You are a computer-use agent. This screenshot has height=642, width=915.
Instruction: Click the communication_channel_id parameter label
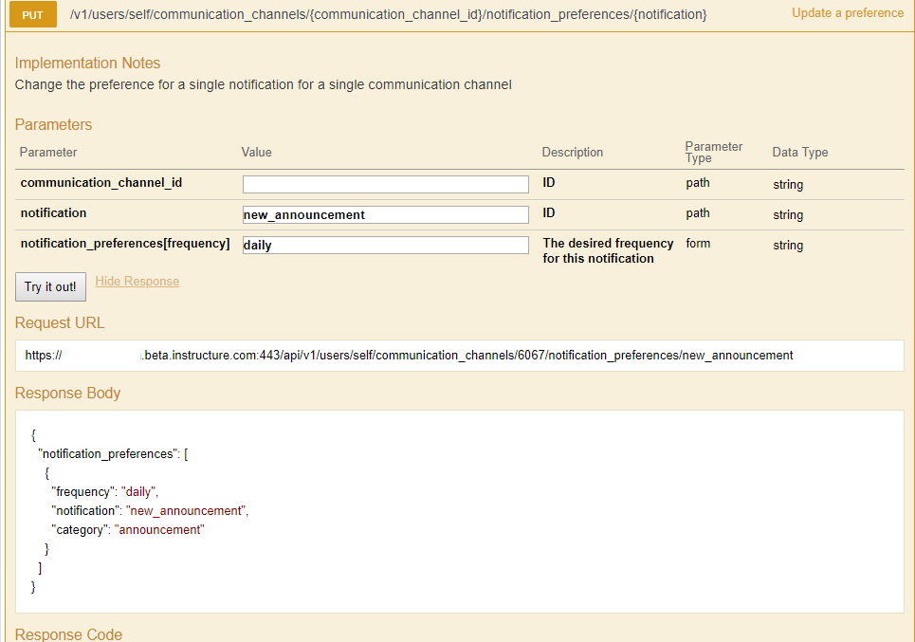coord(101,183)
